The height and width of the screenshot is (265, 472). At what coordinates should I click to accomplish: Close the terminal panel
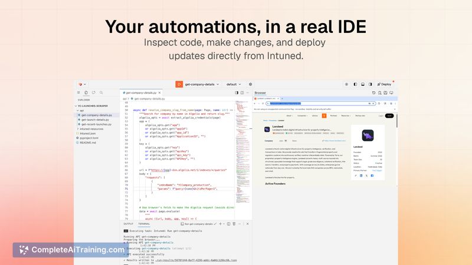pyautogui.click(x=247, y=224)
